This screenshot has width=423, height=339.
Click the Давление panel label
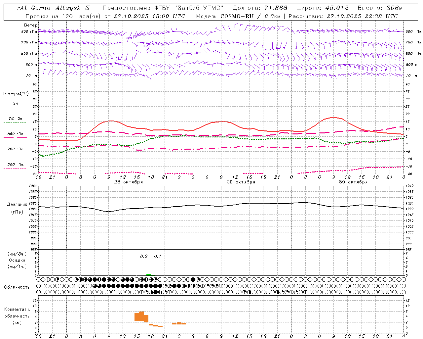(x=17, y=204)
